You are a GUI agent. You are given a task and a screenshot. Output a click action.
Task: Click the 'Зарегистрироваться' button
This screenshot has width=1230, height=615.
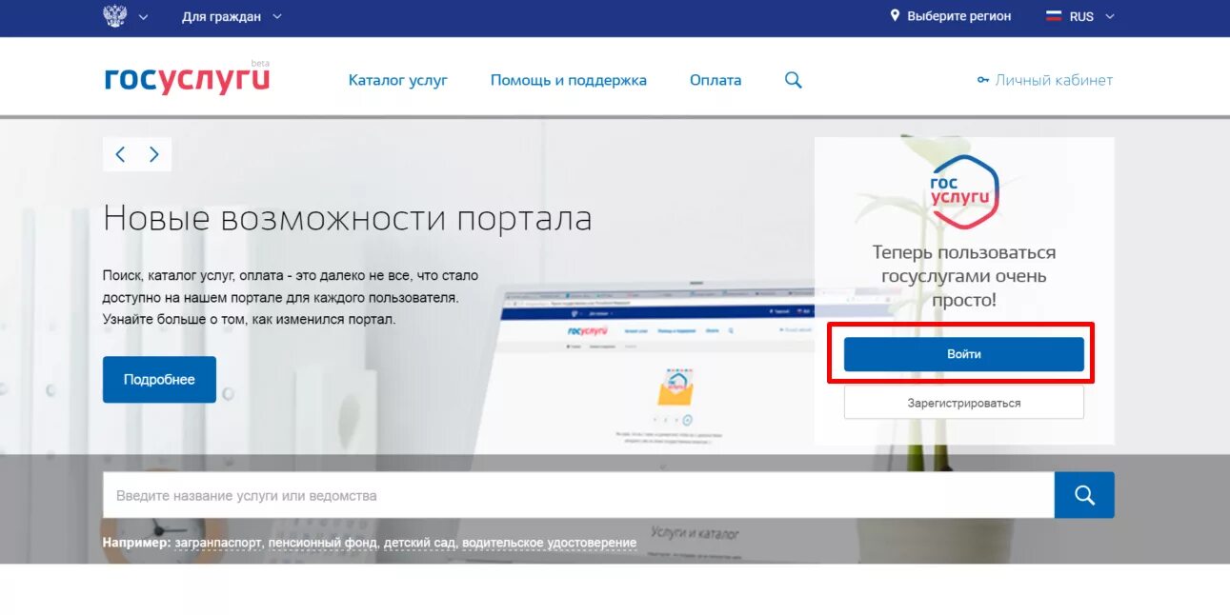click(964, 403)
